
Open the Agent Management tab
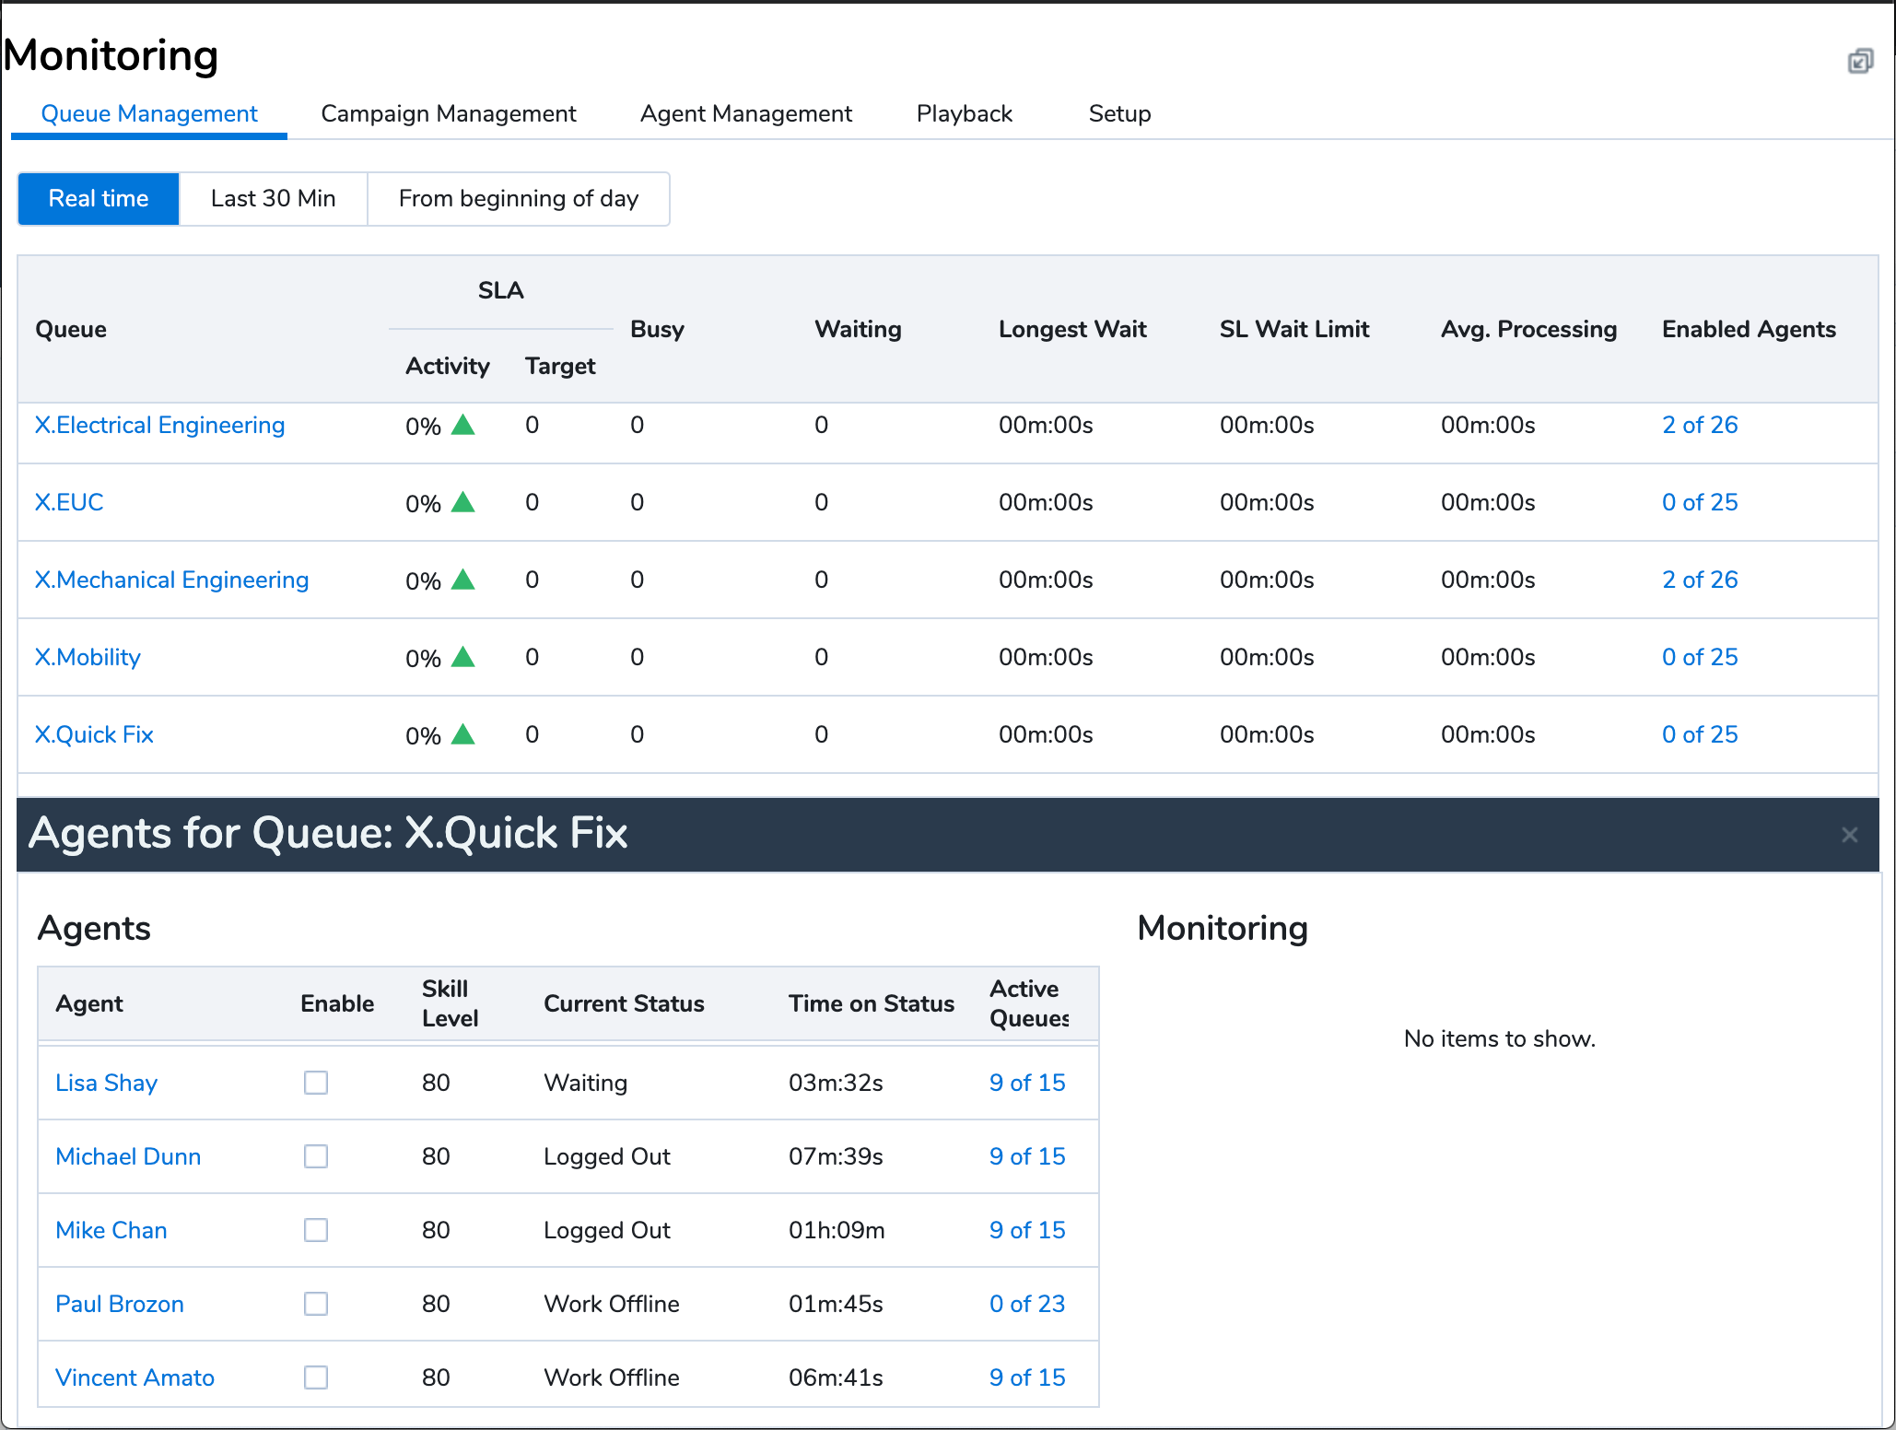[x=746, y=114]
